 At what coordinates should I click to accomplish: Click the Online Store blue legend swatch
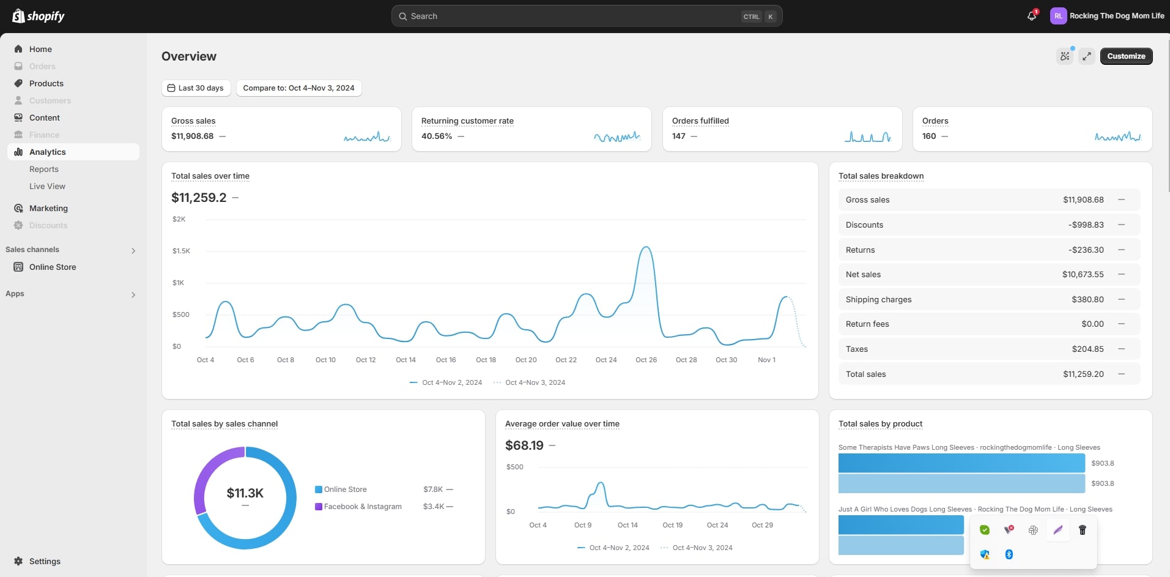pyautogui.click(x=319, y=490)
